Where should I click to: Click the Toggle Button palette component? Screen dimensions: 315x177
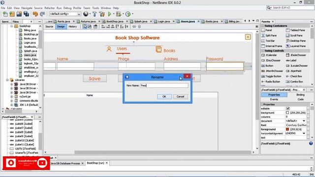click(271, 76)
